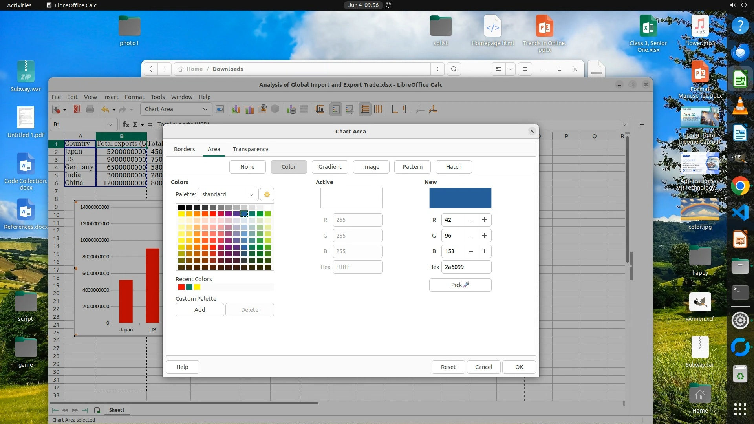Click the Pick color eyedropper button
Viewport: 754px width, 424px height.
pos(460,285)
